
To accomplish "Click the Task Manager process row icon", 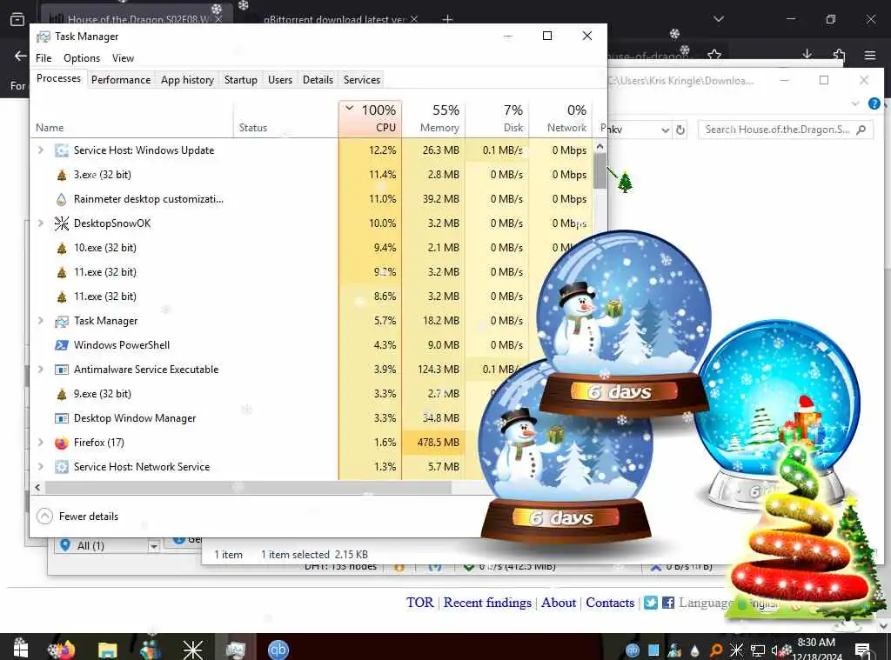I will pyautogui.click(x=62, y=322).
